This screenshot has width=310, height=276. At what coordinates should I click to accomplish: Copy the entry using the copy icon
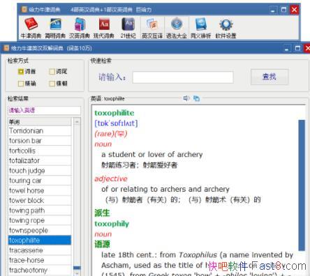click(196, 98)
